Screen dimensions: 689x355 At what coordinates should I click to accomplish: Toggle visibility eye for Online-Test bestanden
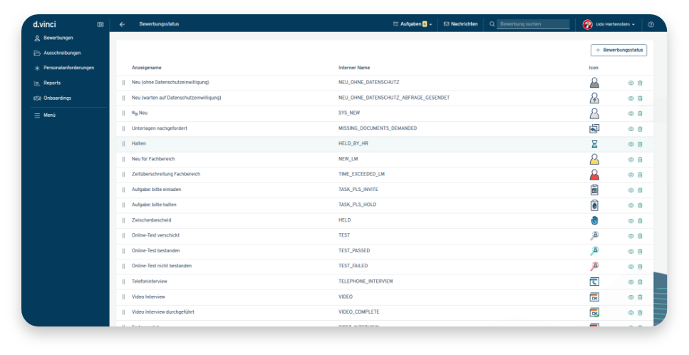pyautogui.click(x=631, y=251)
